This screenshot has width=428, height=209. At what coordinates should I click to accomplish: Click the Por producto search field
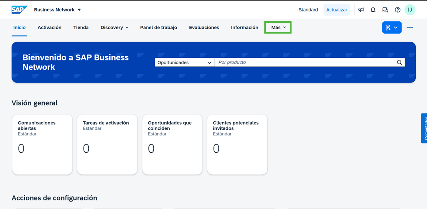click(x=306, y=62)
